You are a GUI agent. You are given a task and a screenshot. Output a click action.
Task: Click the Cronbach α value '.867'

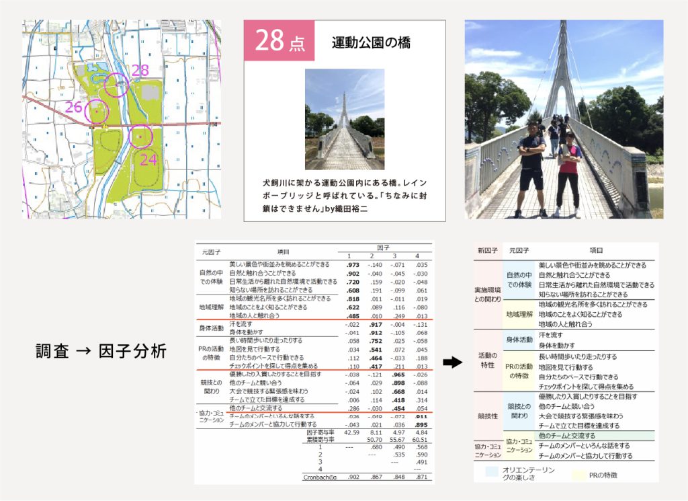pyautogui.click(x=376, y=477)
